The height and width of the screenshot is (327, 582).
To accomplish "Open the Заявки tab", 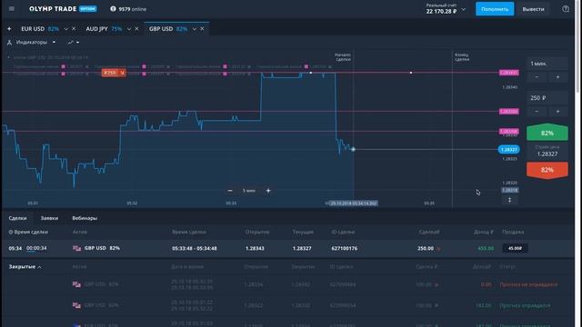I will pyautogui.click(x=49, y=218).
